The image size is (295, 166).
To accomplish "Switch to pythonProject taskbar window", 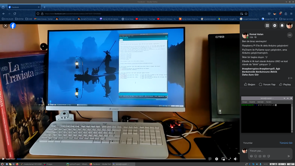I will 77,164.
